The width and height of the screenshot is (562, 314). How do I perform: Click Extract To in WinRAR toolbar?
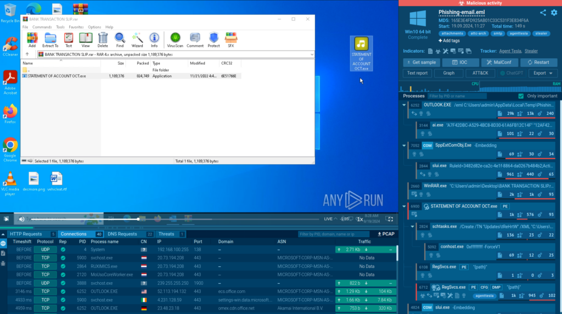50,40
